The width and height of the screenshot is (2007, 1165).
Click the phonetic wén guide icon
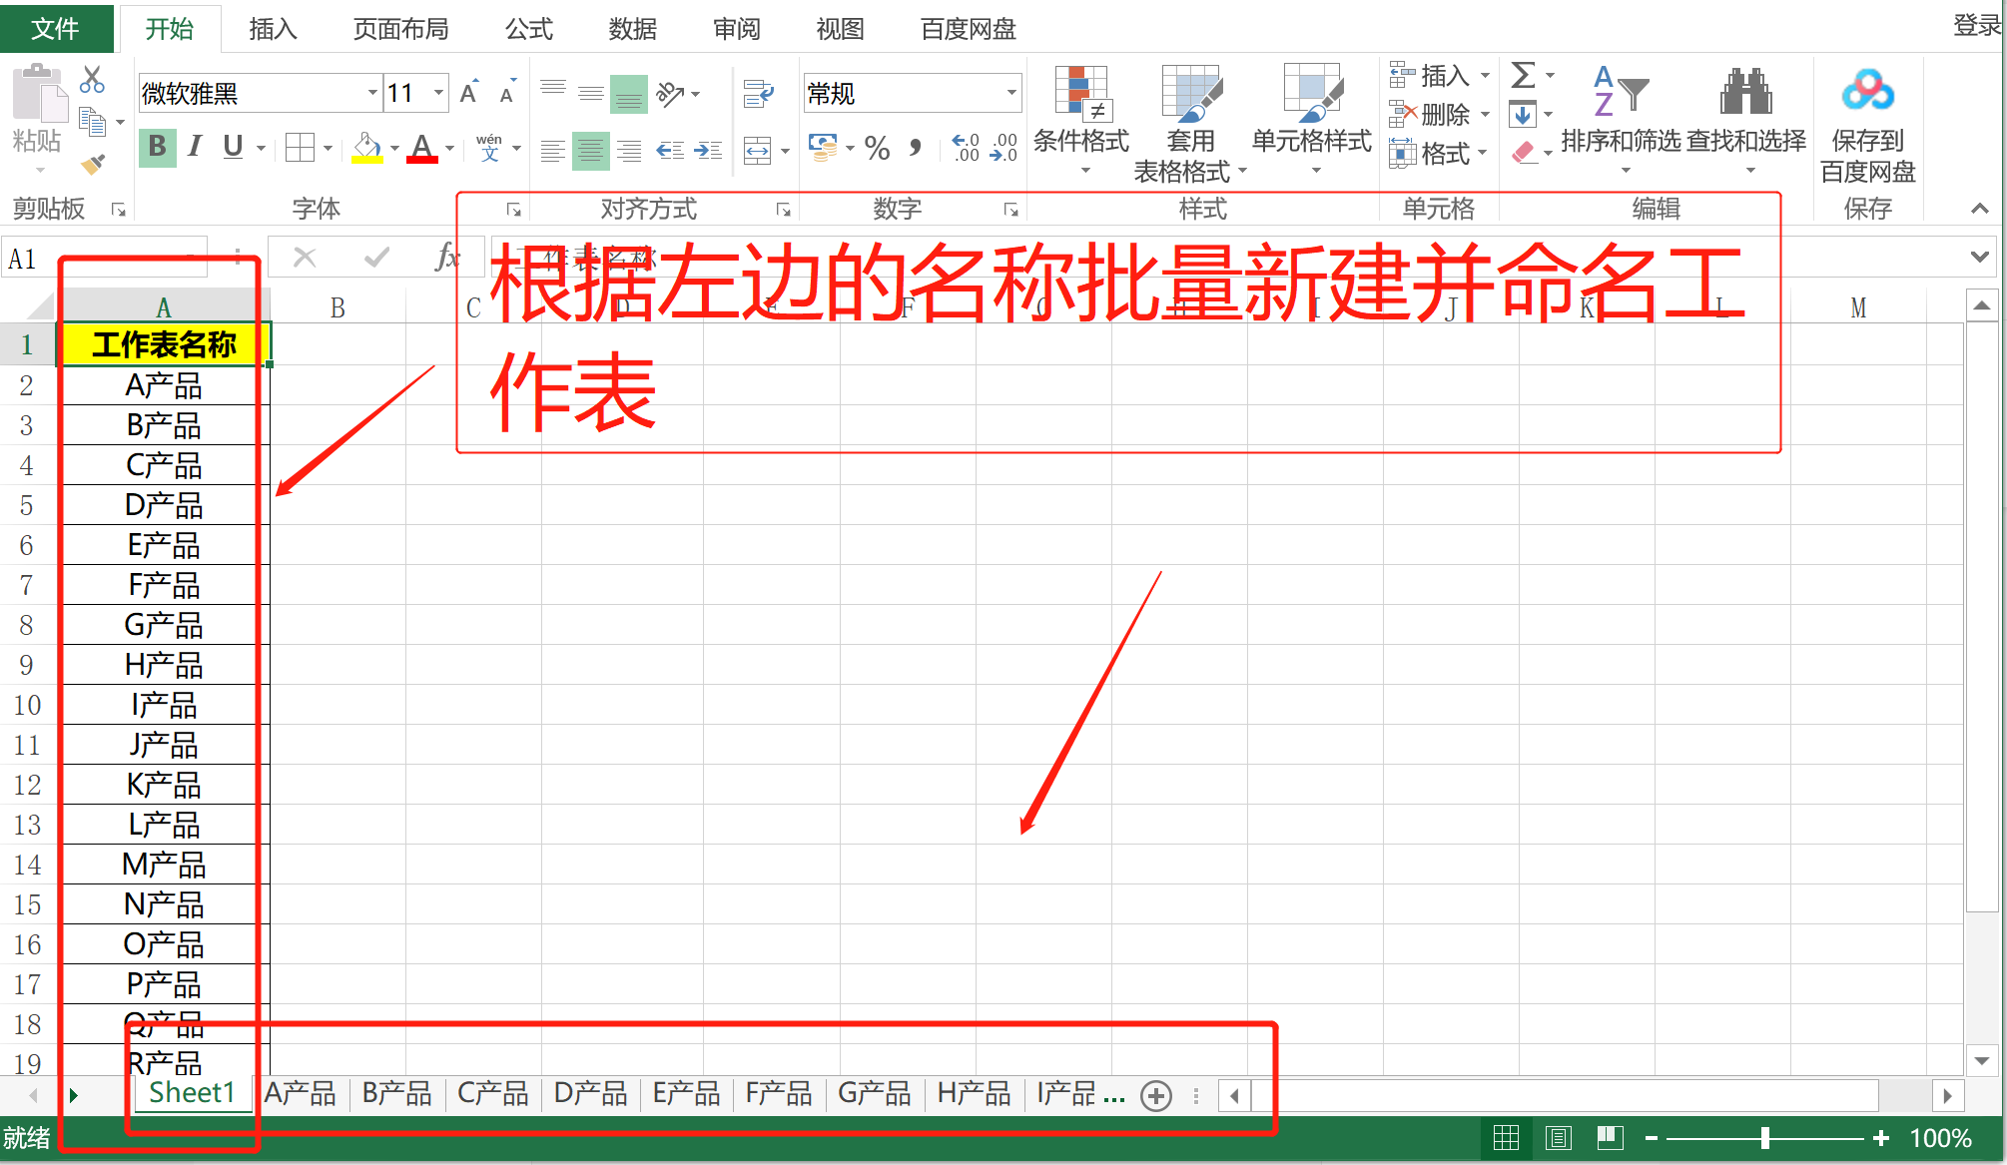point(489,148)
